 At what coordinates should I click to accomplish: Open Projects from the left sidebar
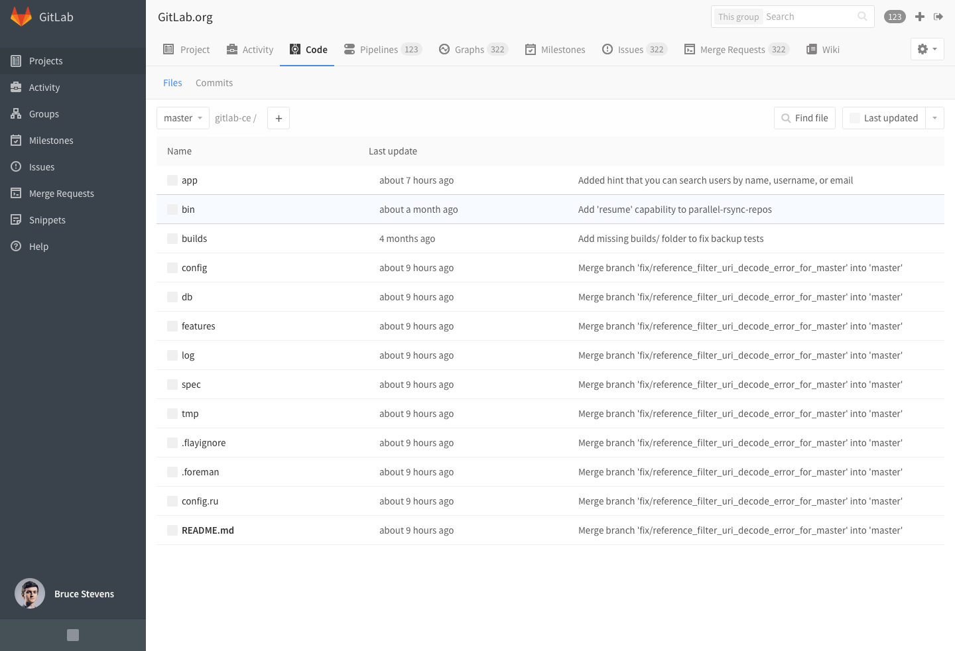(x=46, y=60)
